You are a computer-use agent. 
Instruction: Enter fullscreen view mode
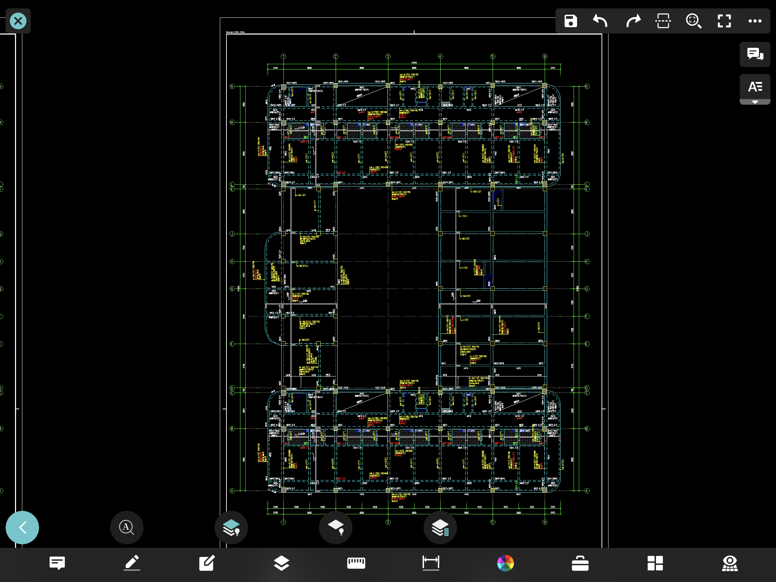click(x=724, y=21)
